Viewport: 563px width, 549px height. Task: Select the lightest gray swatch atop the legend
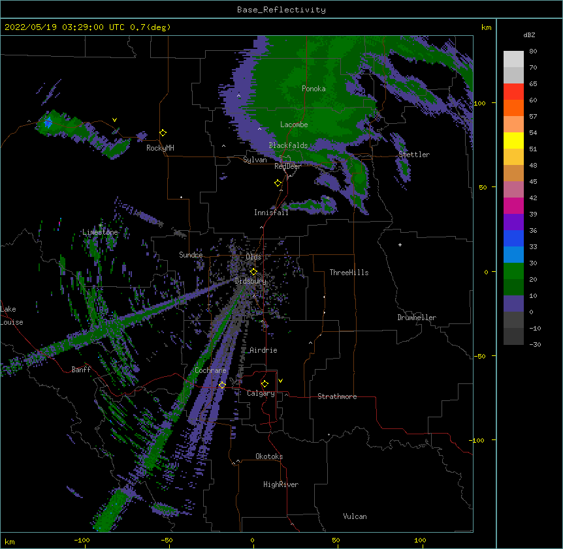pos(513,59)
